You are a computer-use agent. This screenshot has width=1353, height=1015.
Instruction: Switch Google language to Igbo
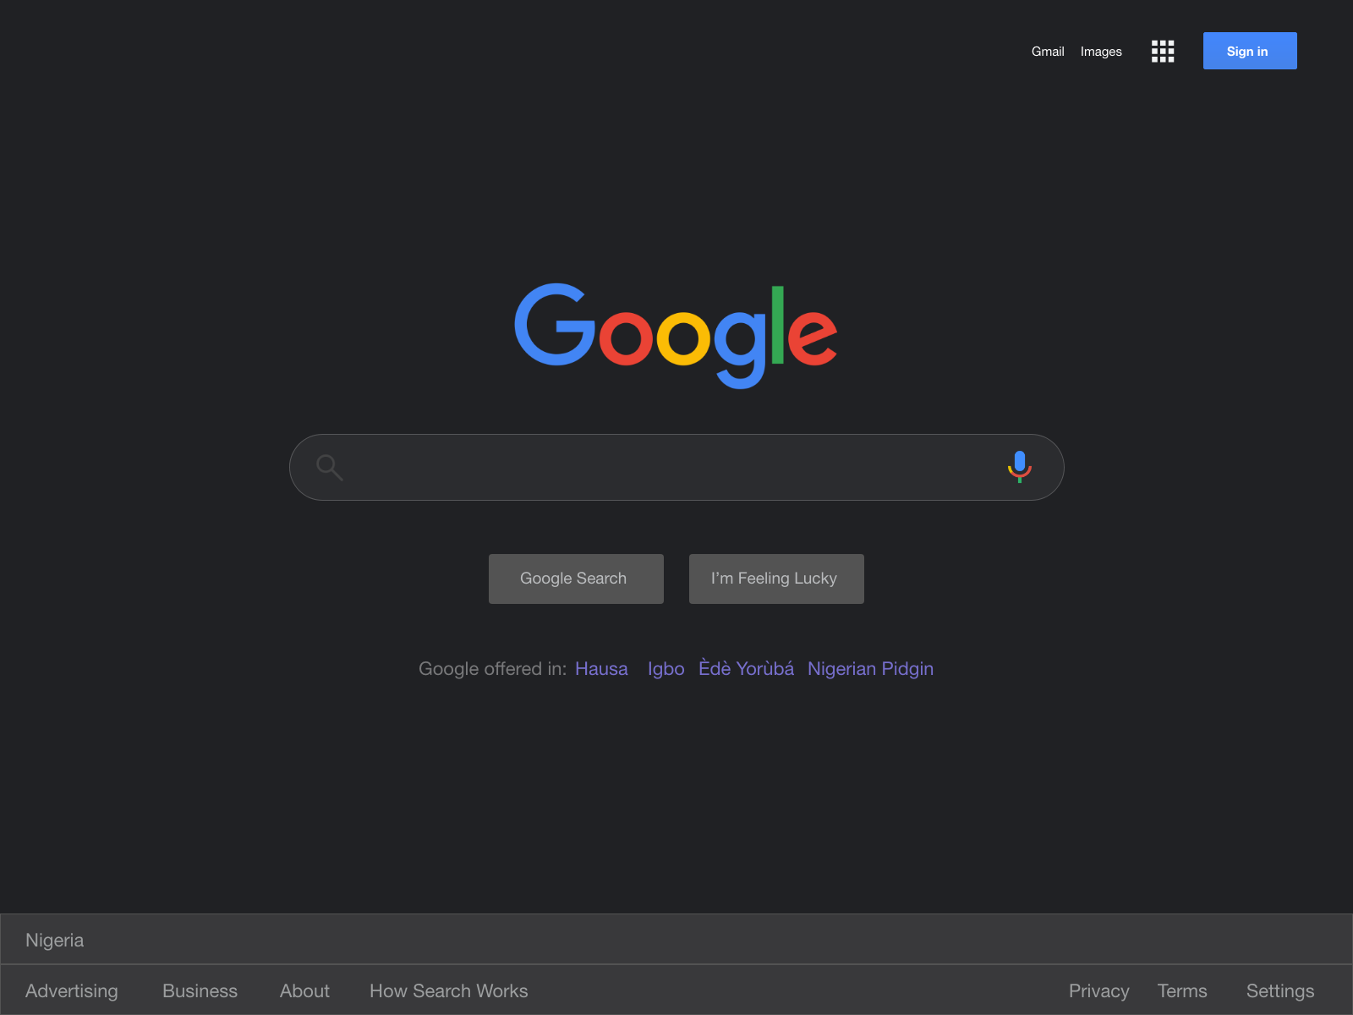[666, 669]
